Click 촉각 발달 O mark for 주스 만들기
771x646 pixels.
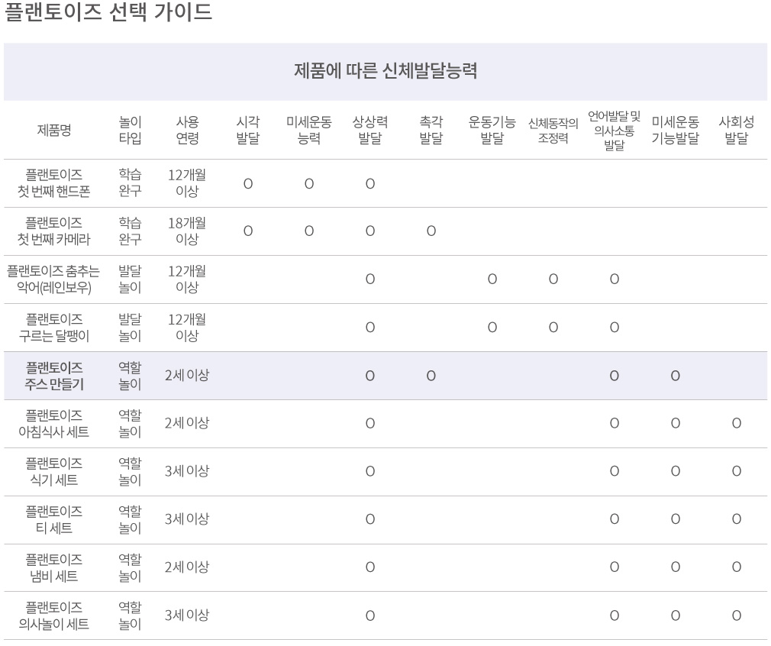coord(431,376)
